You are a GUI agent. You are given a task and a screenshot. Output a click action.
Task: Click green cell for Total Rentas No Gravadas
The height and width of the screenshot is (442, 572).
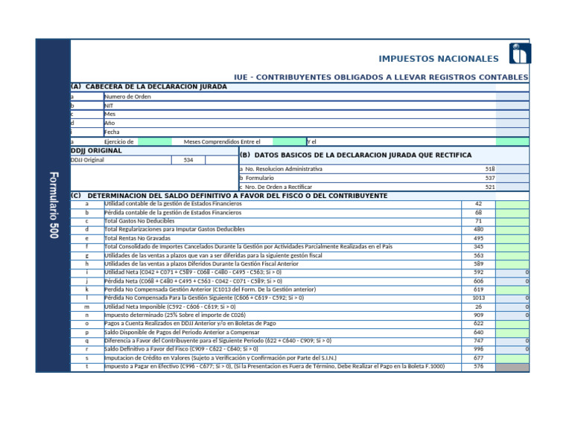tap(512, 238)
